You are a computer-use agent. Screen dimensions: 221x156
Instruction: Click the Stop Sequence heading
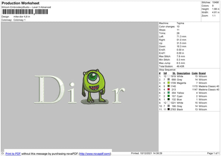(x=168, y=70)
